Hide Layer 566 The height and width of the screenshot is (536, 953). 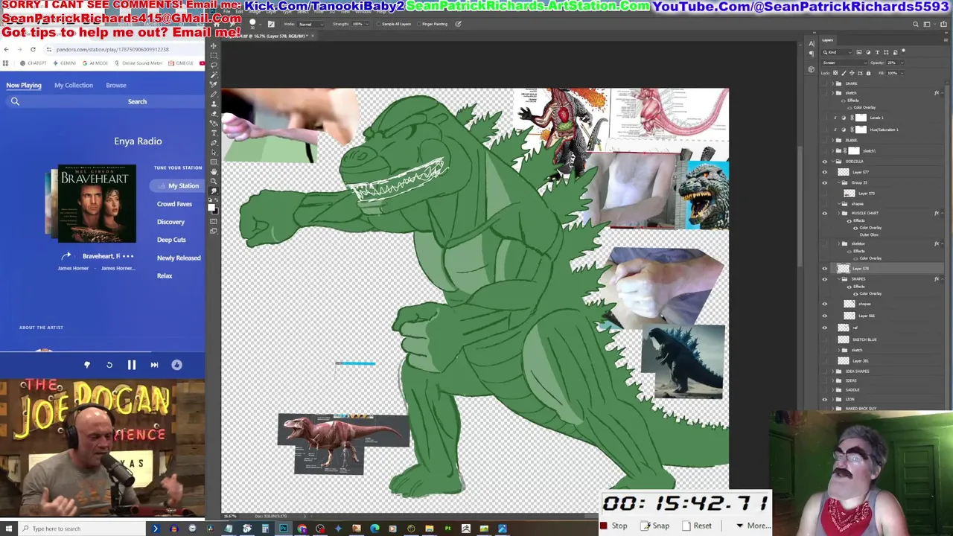[x=824, y=316]
